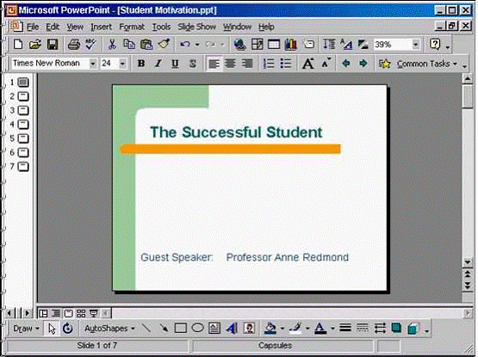Click the Print icon in toolbar
Screen dimensions: 478x357
point(73,45)
